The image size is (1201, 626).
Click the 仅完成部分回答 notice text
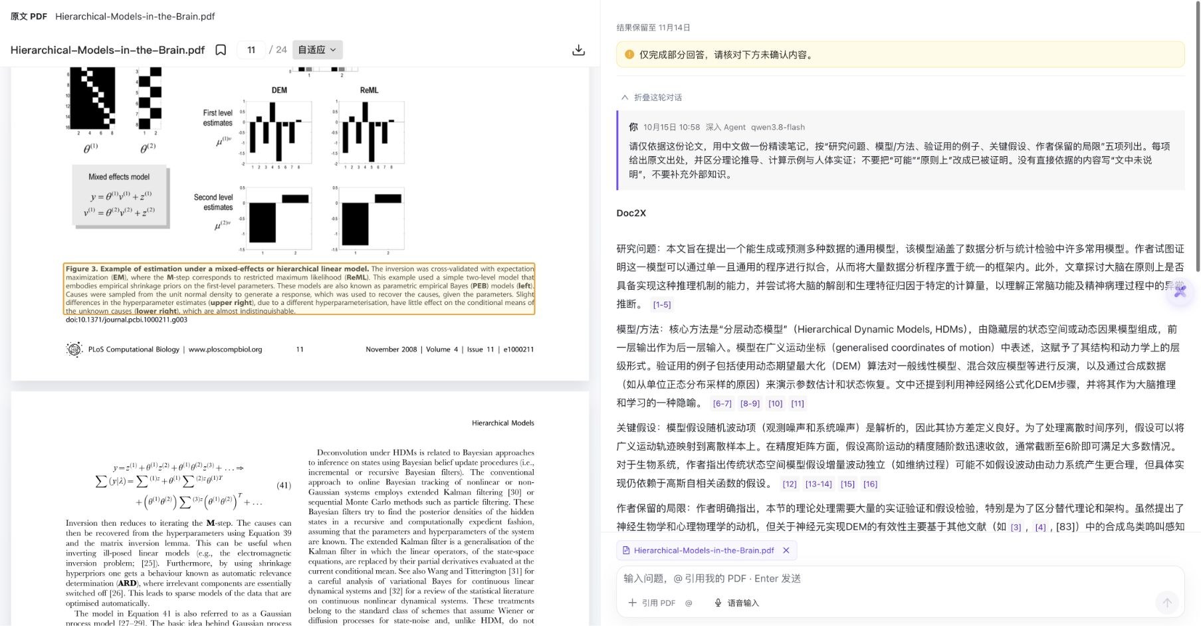coord(726,54)
